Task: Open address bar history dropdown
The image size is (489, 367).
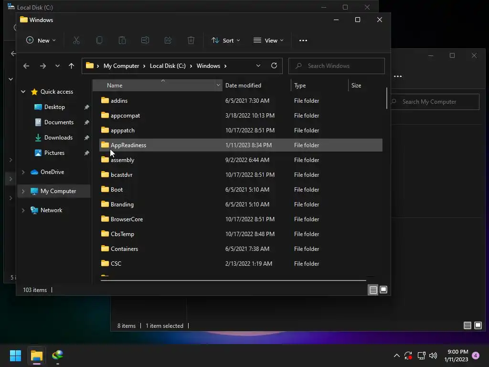Action: coord(258,65)
